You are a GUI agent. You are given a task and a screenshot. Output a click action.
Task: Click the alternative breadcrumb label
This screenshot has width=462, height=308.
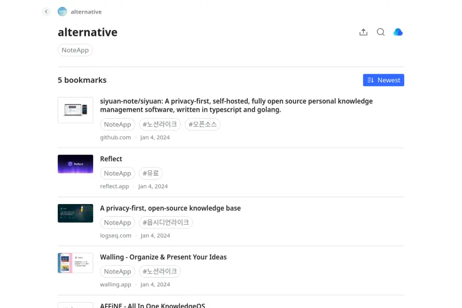click(x=86, y=12)
